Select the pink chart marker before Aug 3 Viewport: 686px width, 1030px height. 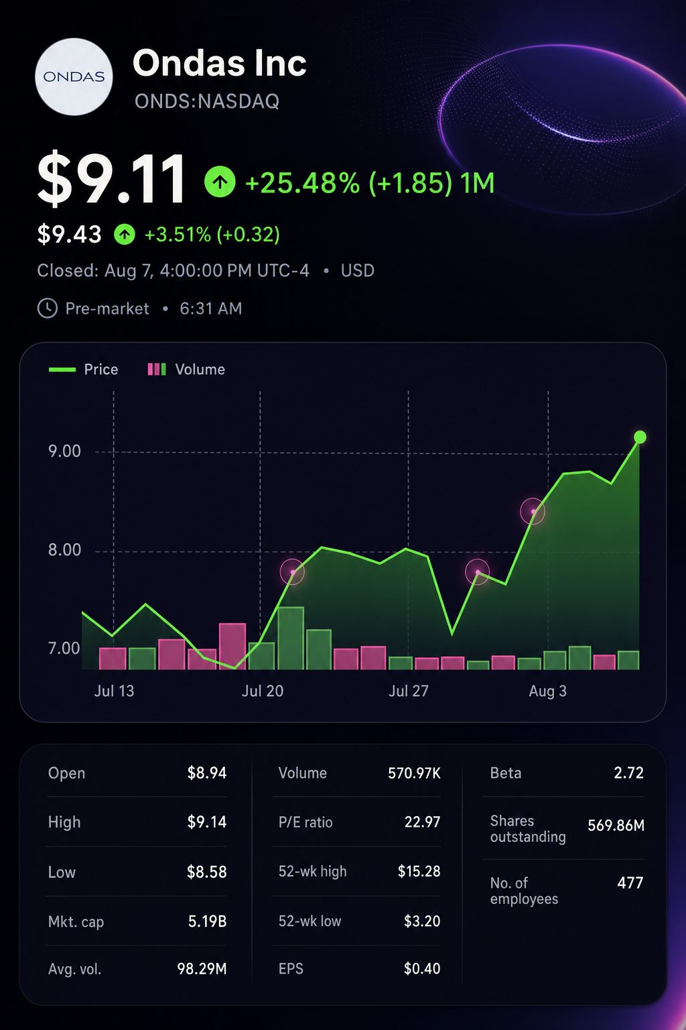coord(533,512)
